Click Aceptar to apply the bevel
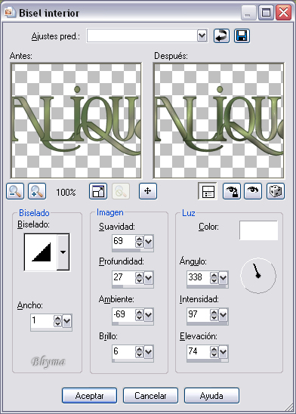This screenshot has width=296, height=414. (89, 396)
